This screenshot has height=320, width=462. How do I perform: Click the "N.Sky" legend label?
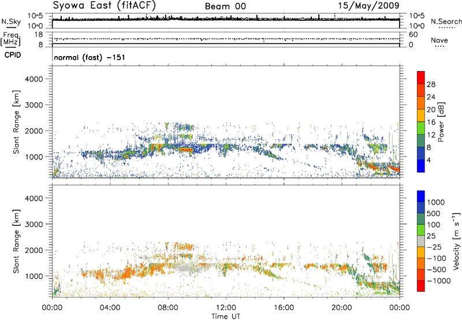pos(11,21)
